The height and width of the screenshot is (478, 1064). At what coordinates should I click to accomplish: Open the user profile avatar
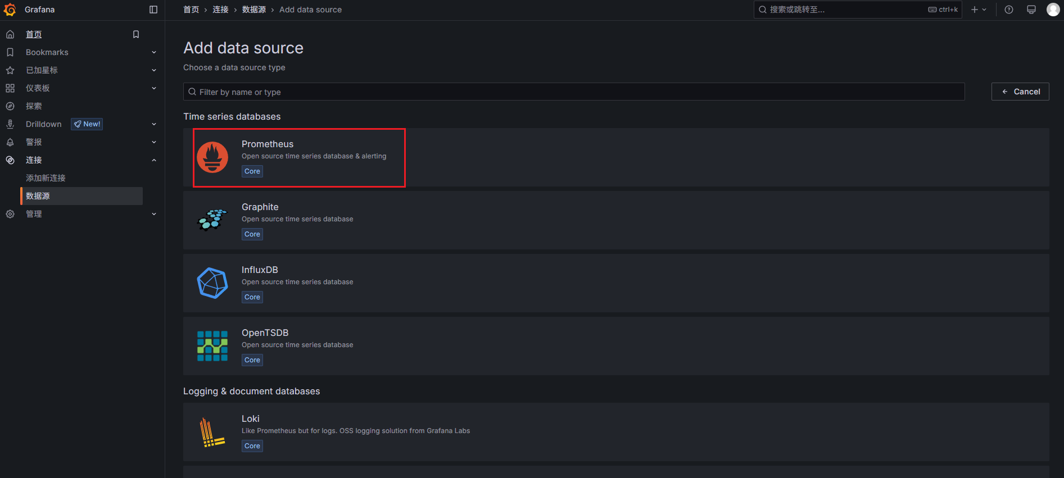point(1053,10)
